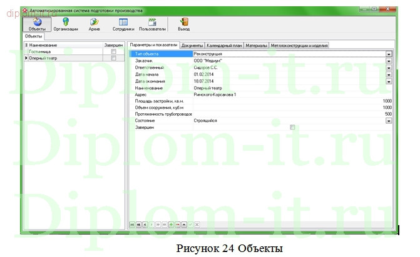
Task: Switch to Параметры и показатели tab
Action: click(153, 45)
